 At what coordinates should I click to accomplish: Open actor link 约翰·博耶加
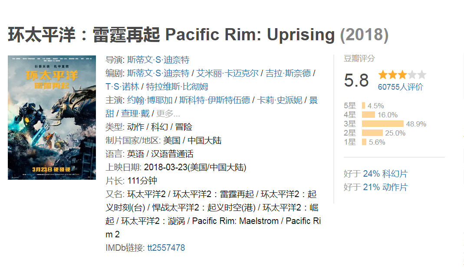click(x=150, y=100)
